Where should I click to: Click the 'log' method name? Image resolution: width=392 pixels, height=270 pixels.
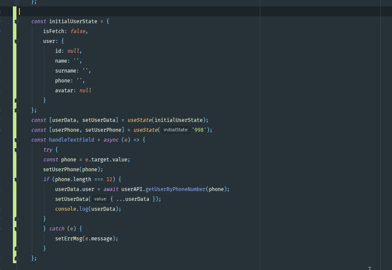(x=84, y=209)
